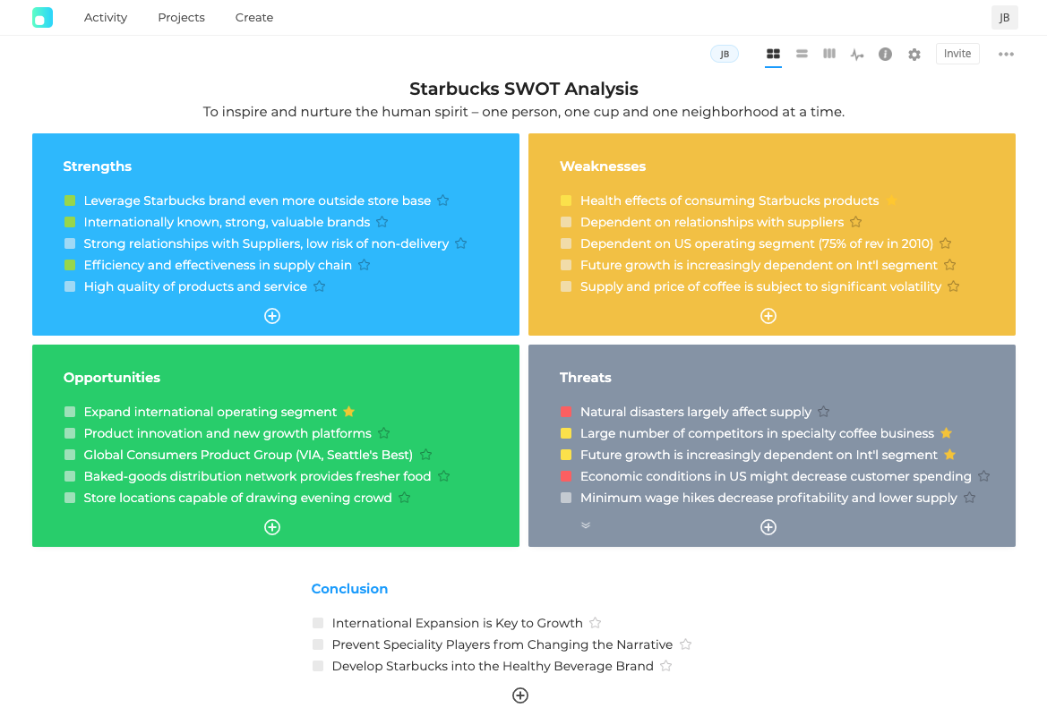The width and height of the screenshot is (1047, 725).
Task: Add a new item to Weaknesses
Action: 768,316
